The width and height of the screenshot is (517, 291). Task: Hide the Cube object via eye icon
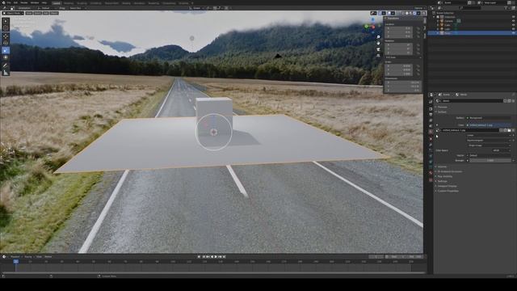[x=513, y=25]
